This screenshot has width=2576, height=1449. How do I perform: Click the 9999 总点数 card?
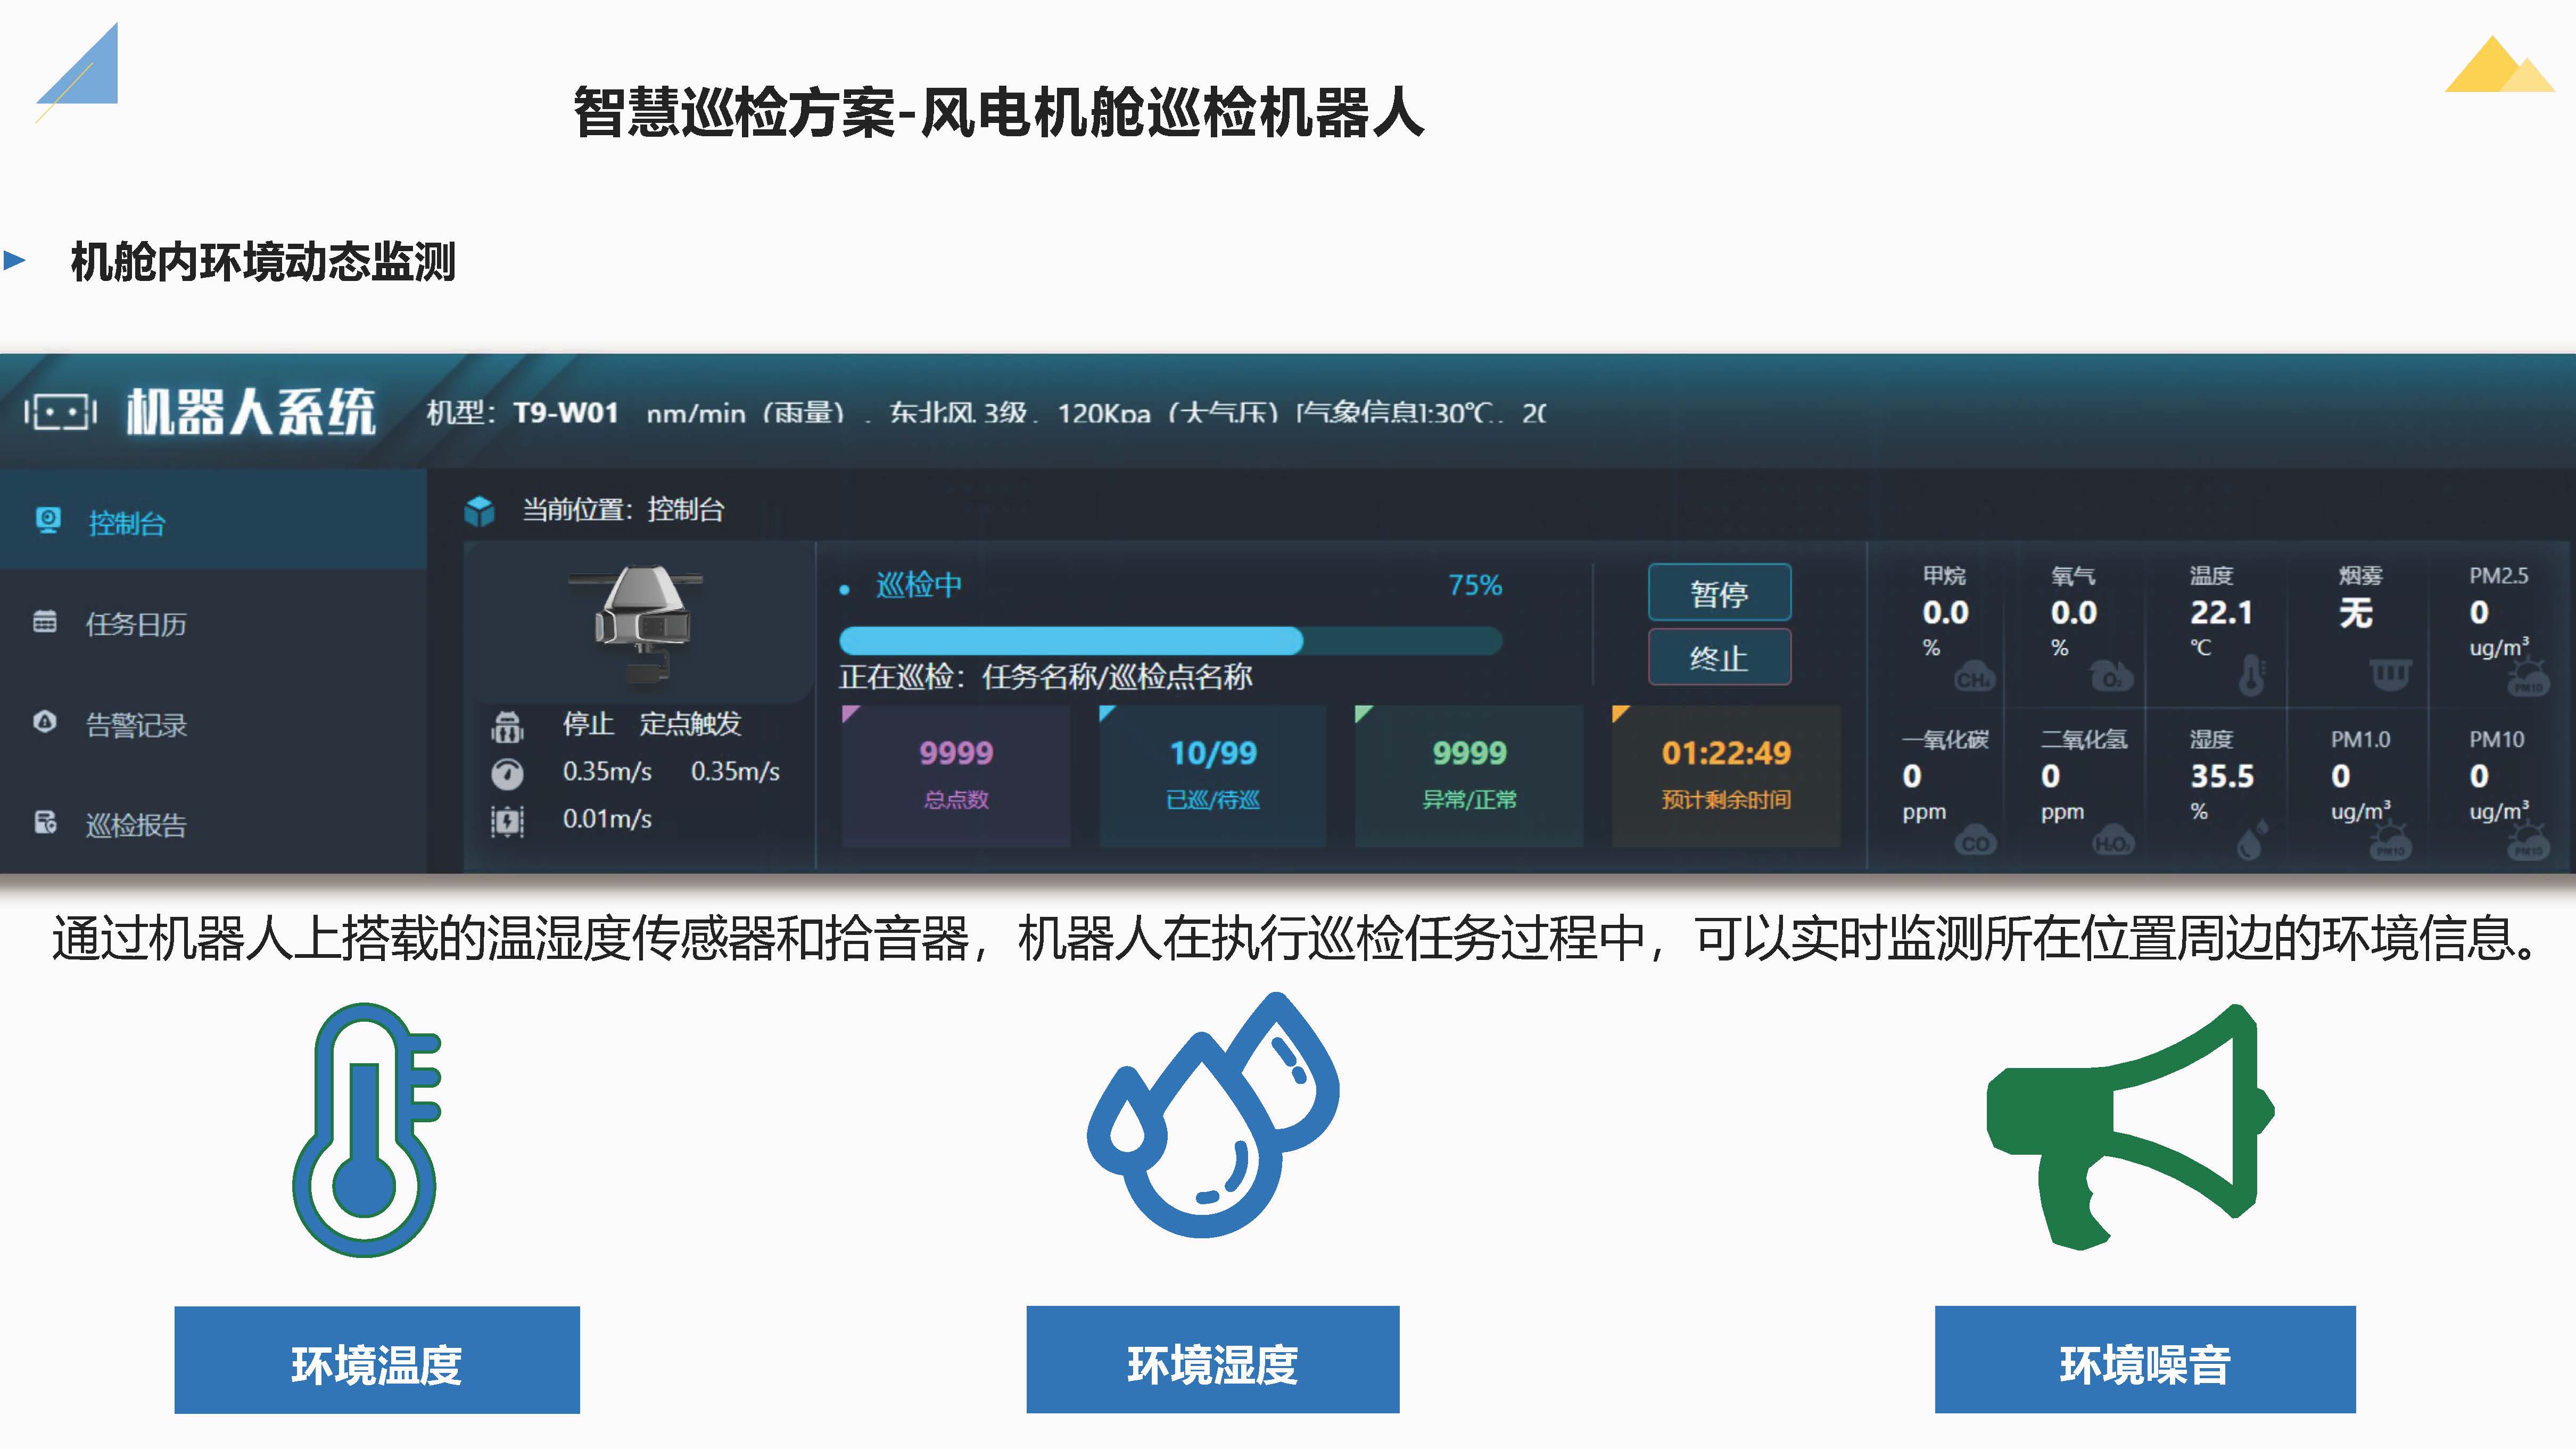coord(956,775)
